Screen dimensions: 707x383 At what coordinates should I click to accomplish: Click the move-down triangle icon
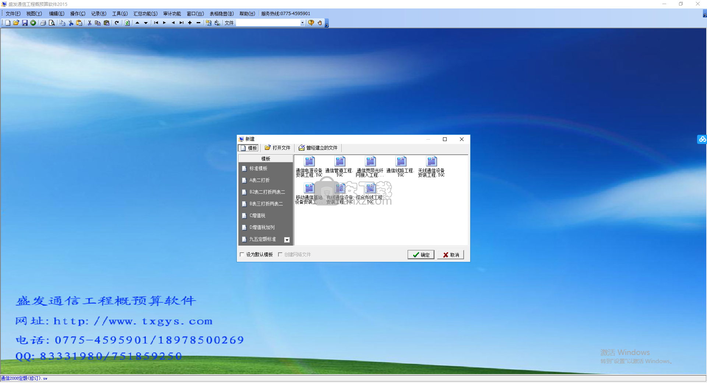pyautogui.click(x=146, y=23)
